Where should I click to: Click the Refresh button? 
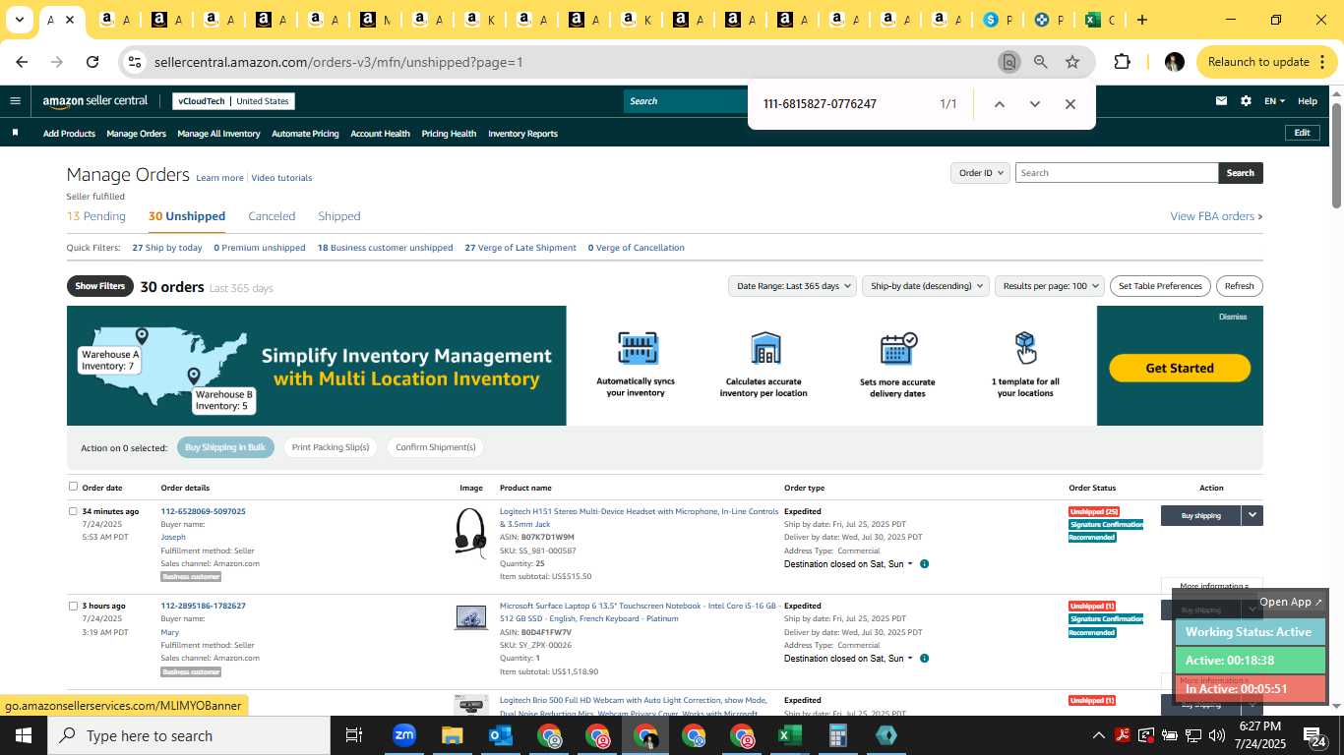click(x=1239, y=286)
